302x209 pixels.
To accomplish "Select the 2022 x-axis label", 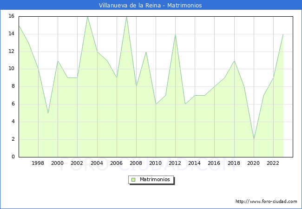I will 273,163.
